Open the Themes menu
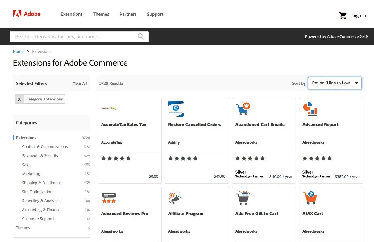 tap(101, 14)
